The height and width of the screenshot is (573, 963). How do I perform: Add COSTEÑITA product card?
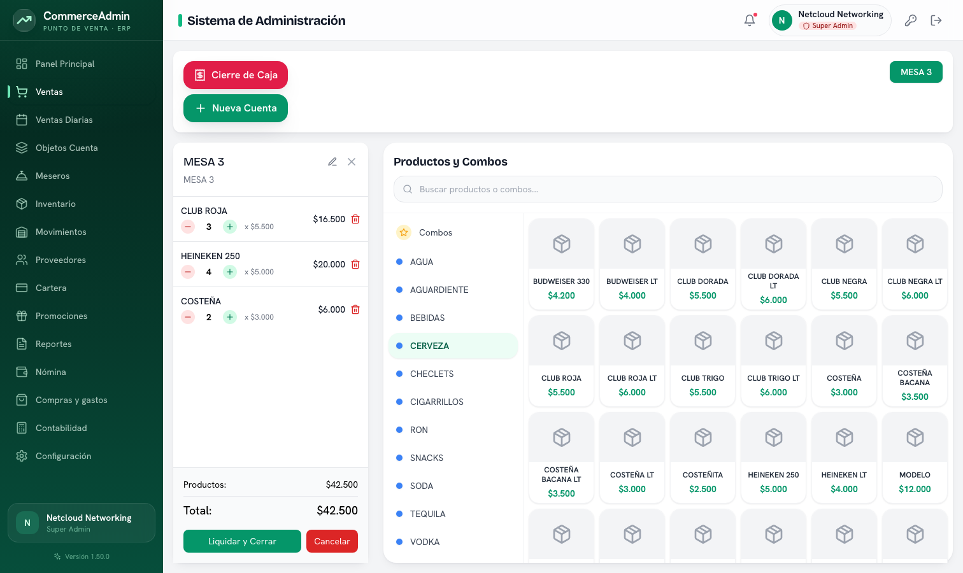[703, 458]
